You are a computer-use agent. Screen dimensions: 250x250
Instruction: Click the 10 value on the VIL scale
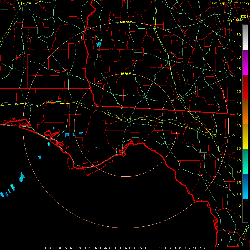pos(239,194)
